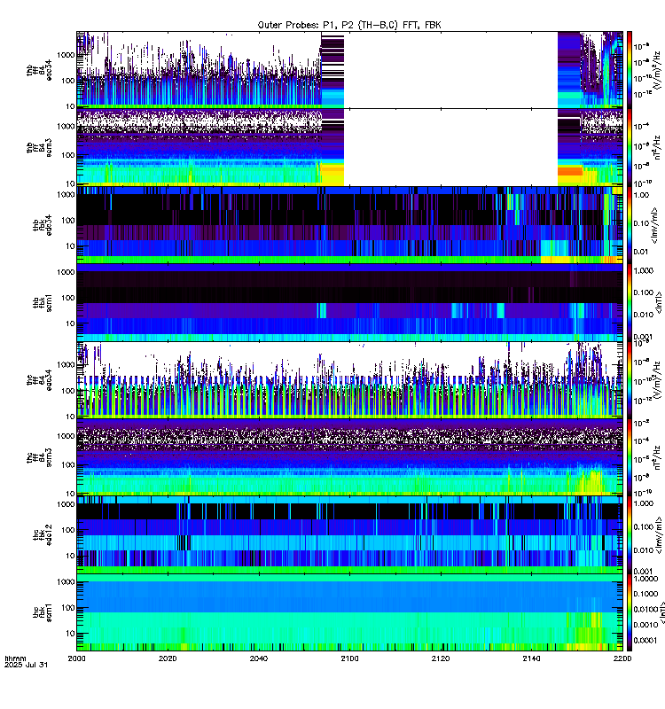The height and width of the screenshot is (709, 665).
Task: Select the thc fff scm3 panel axis label
Action: pos(39,457)
